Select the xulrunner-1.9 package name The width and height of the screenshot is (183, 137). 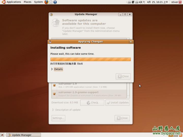68,84
